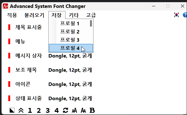The width and height of the screenshot is (187, 115).
Task: Select bottom toolbar profile 1
Action: tap(30, 110)
